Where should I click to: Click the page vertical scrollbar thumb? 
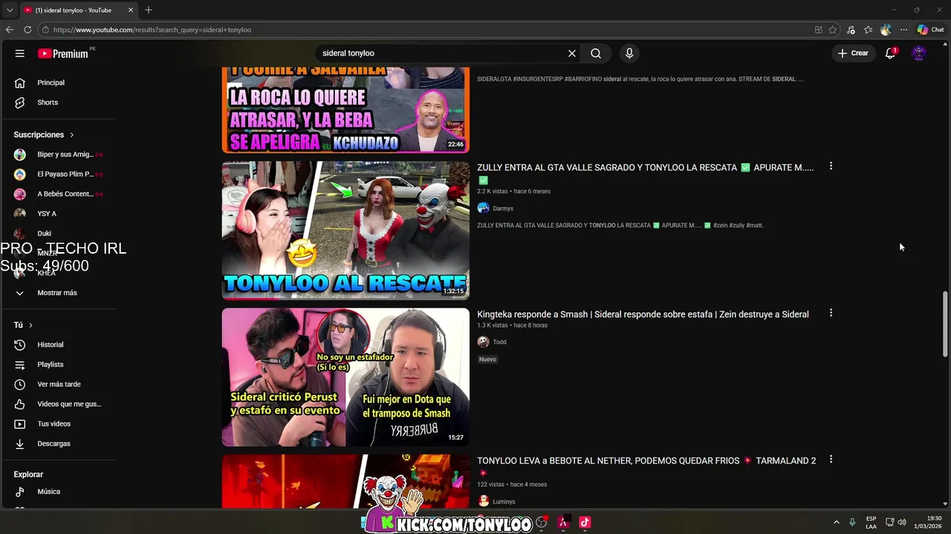tap(946, 325)
